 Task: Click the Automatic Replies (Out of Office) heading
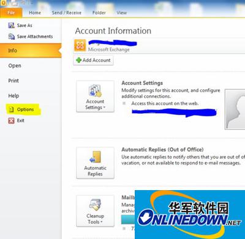point(162,150)
